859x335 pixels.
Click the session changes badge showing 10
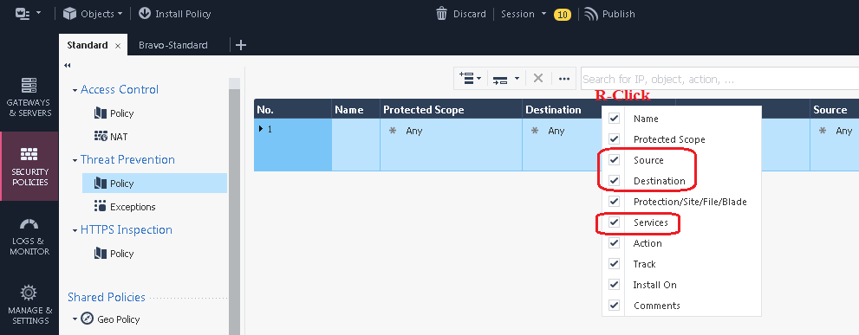click(x=563, y=15)
